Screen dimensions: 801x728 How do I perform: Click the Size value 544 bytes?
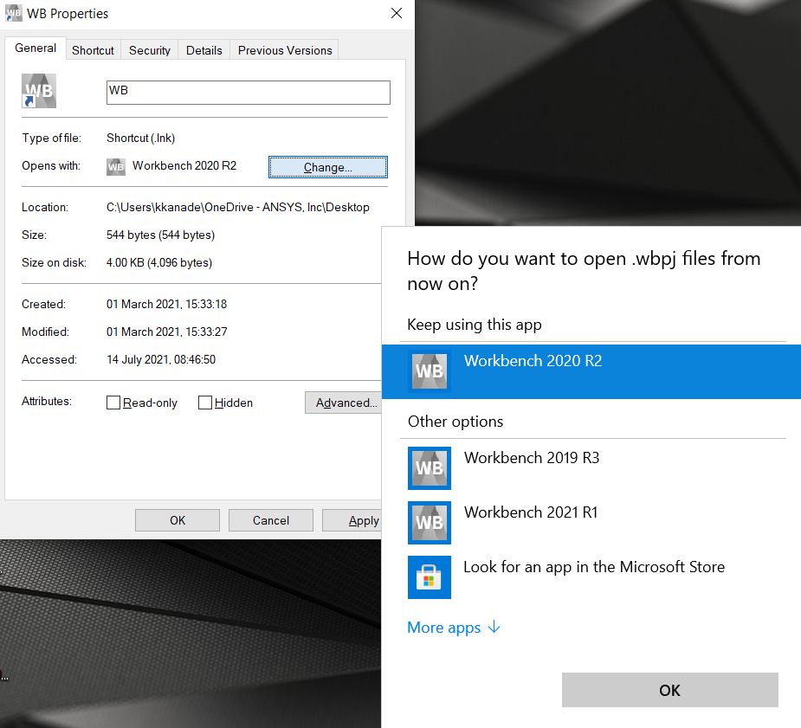(x=160, y=235)
